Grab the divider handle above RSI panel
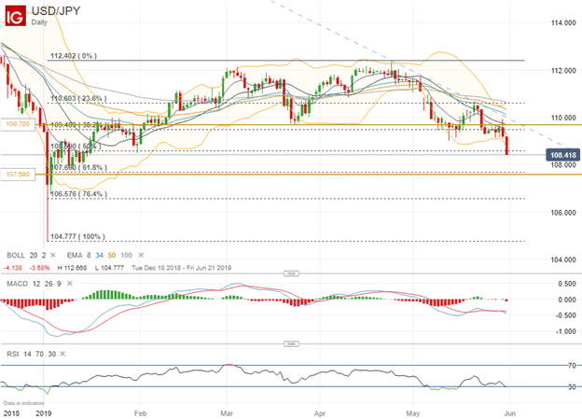582x419 pixels. tap(291, 344)
